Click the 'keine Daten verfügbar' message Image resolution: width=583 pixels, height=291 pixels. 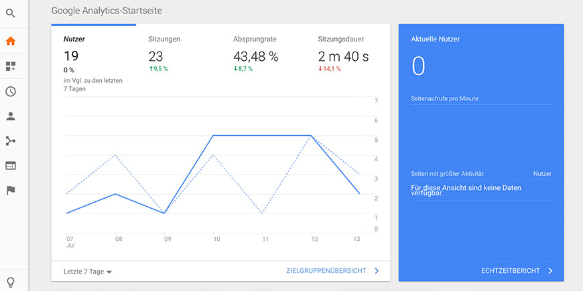pos(466,190)
